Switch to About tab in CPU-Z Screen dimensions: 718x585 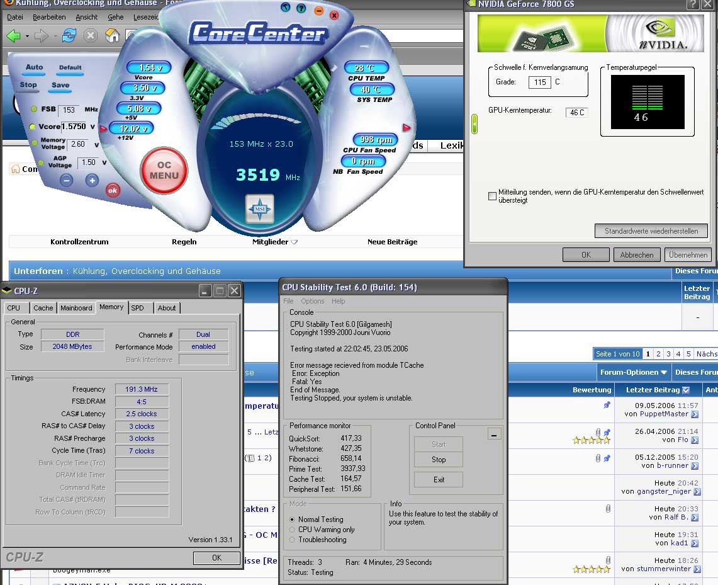pyautogui.click(x=167, y=308)
